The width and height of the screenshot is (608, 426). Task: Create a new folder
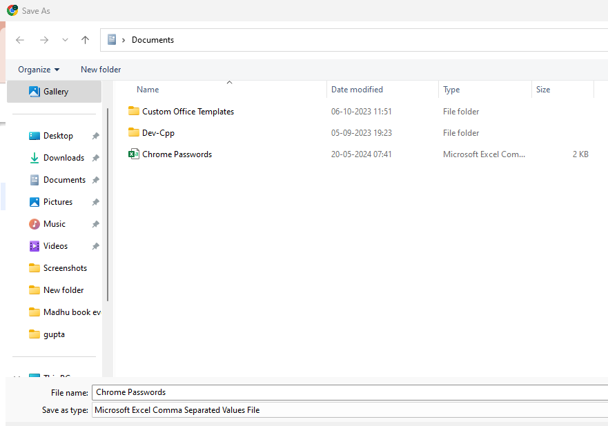pos(100,69)
